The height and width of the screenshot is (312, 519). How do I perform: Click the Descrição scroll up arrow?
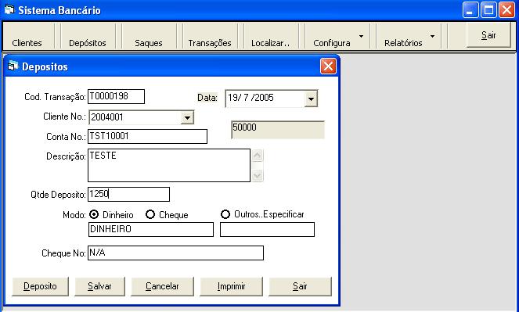[258, 156]
